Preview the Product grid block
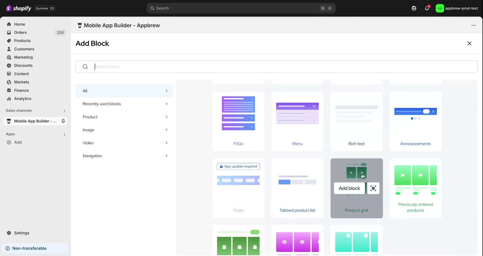The height and width of the screenshot is (256, 483). [373, 188]
